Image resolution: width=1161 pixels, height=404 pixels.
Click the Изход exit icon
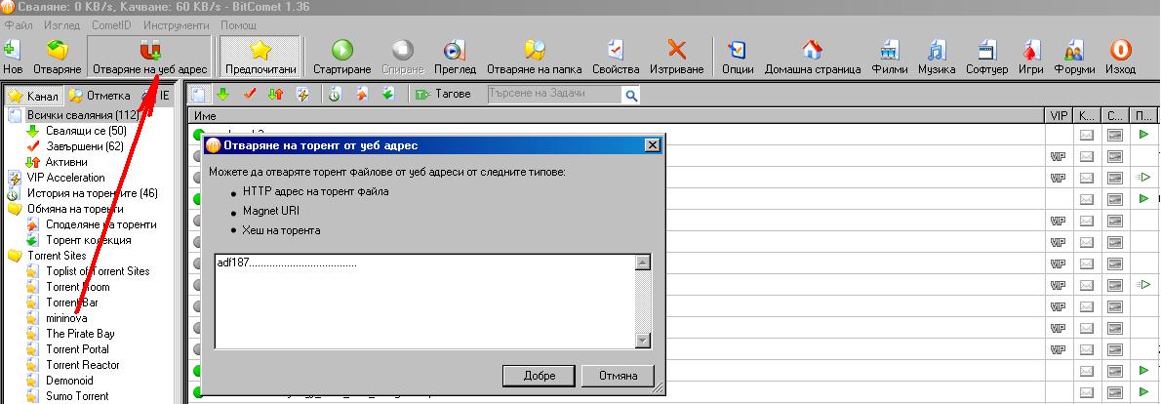tap(1120, 51)
